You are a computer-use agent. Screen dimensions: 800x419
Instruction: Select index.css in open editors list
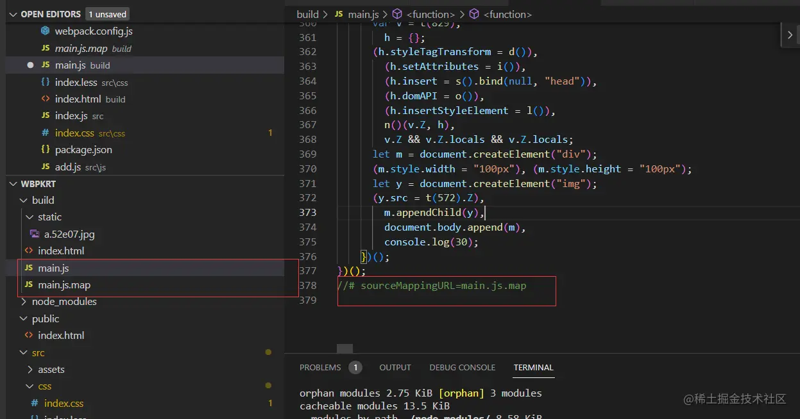74,133
